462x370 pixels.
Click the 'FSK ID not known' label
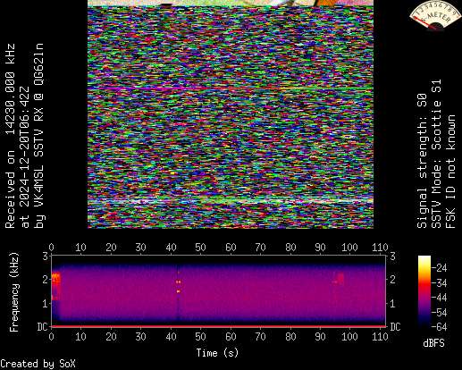pos(450,172)
